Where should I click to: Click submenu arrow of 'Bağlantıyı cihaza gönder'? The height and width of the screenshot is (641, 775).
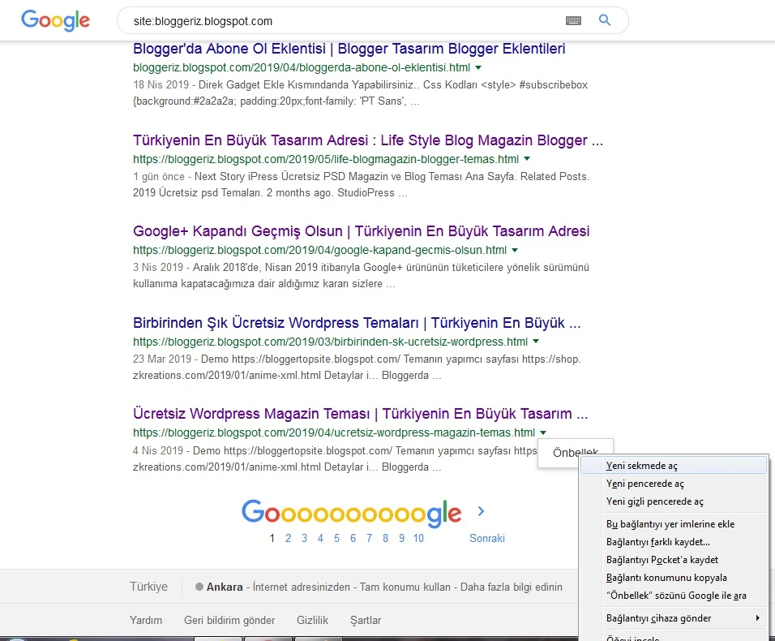[x=757, y=617]
